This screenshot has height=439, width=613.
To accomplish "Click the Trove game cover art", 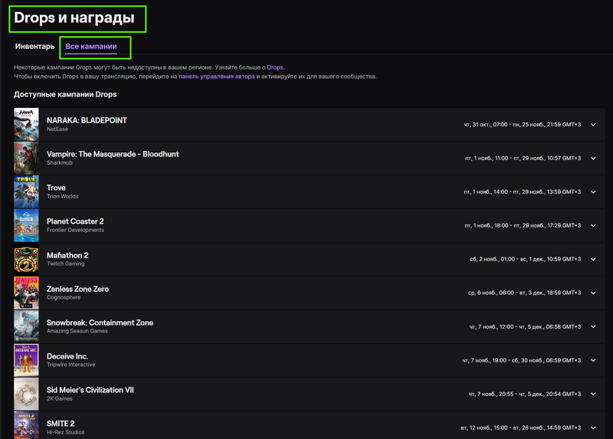I will (x=26, y=192).
